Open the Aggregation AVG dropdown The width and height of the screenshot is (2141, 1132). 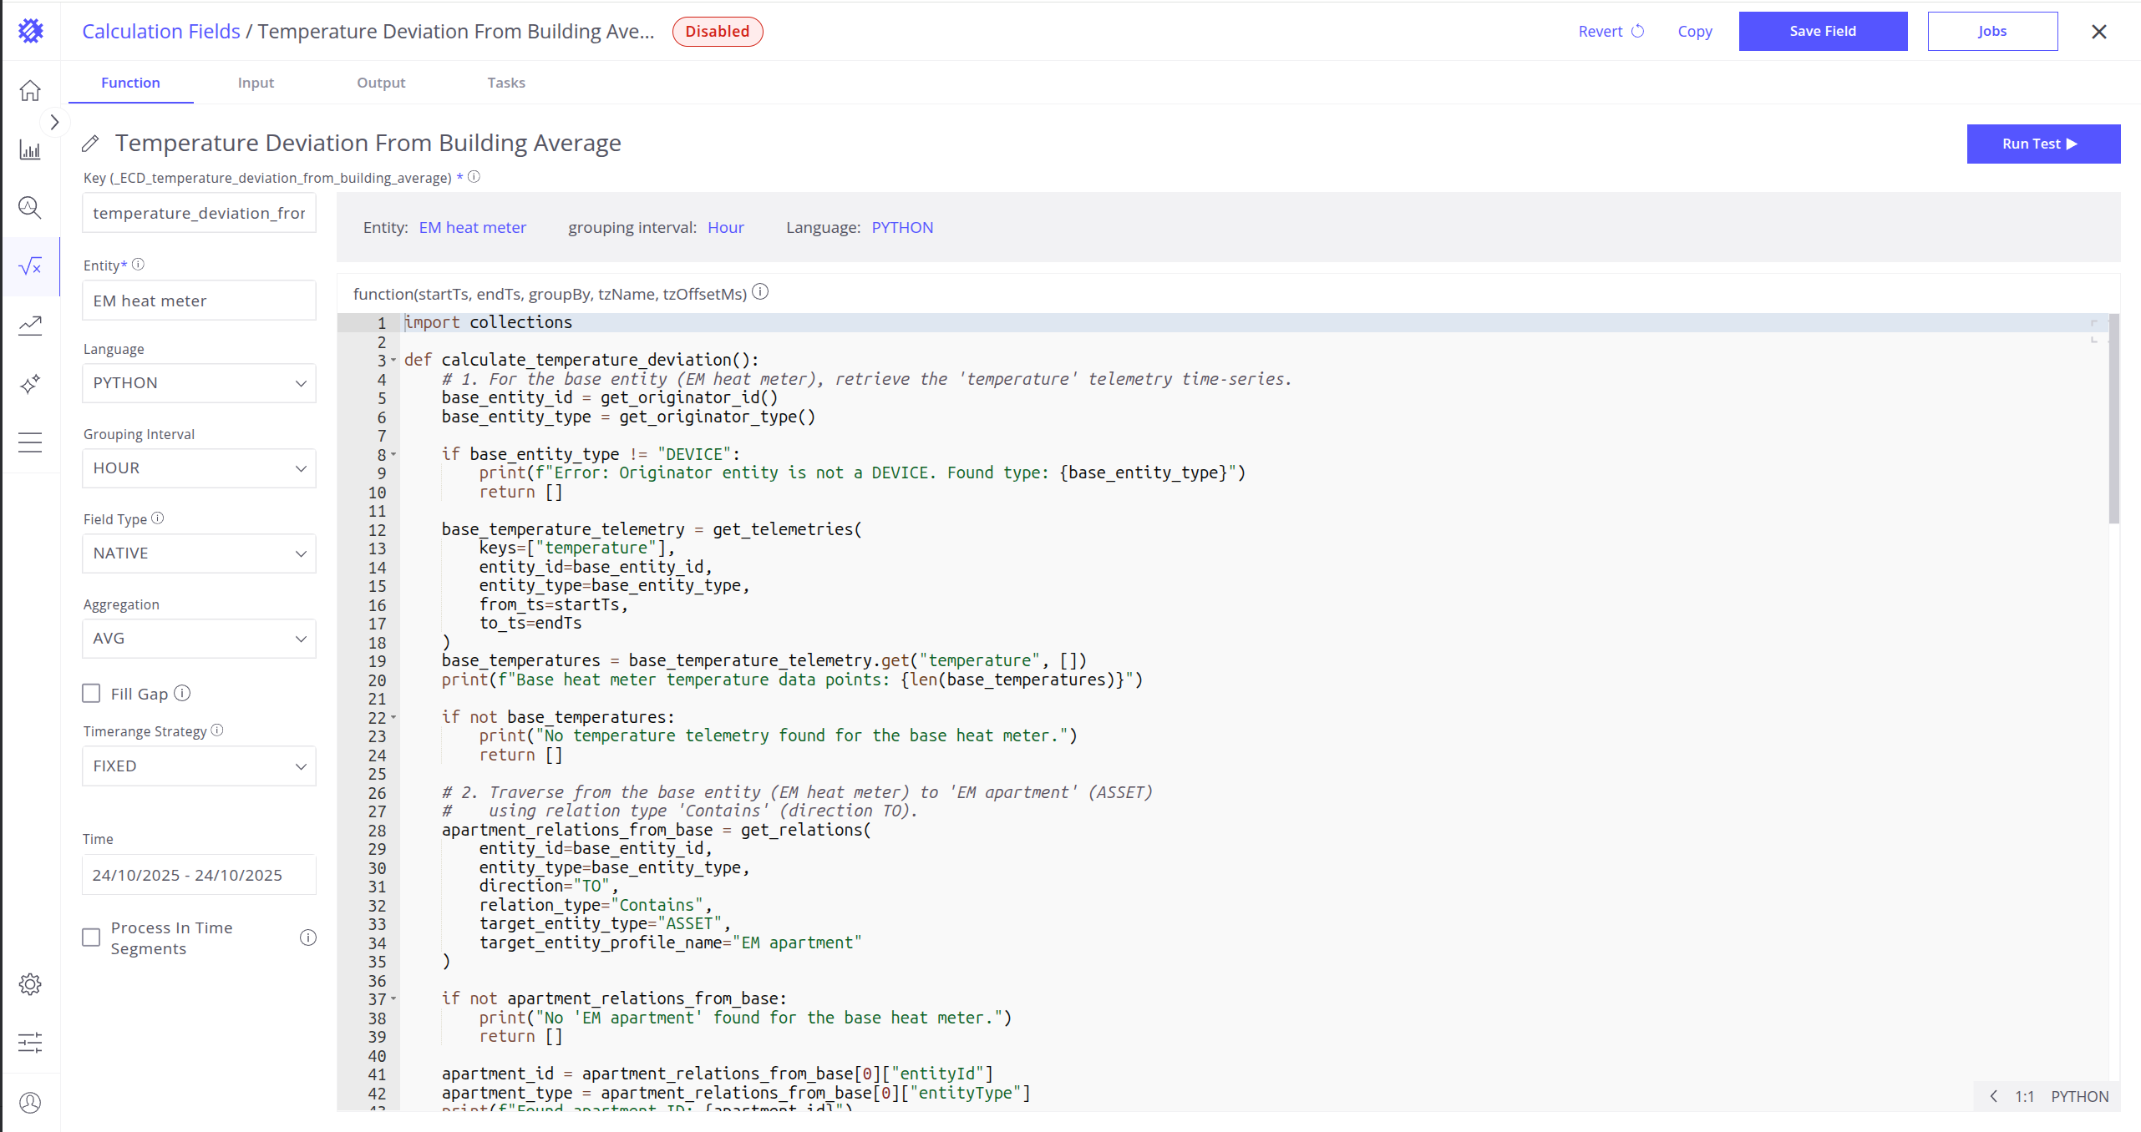[x=199, y=639]
